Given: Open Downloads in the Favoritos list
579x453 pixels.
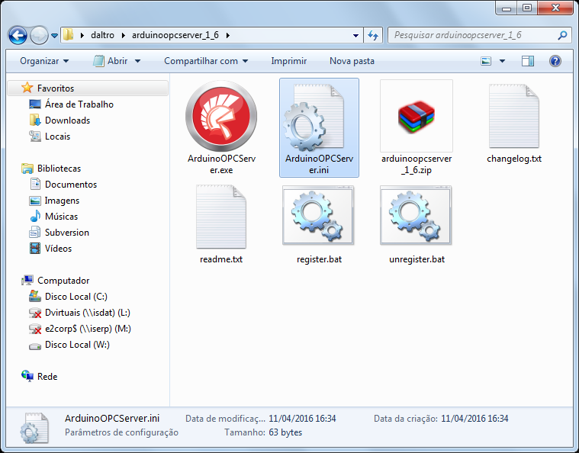Looking at the screenshot, I should (x=68, y=120).
